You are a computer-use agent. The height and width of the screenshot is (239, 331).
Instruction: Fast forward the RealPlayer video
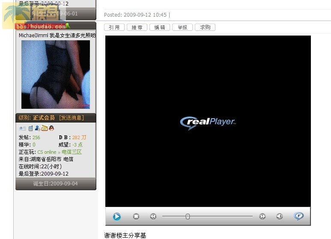coord(262,216)
